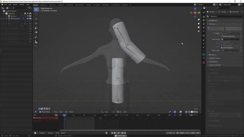Select the Select Box tool in viewport toolbar

(36, 10)
